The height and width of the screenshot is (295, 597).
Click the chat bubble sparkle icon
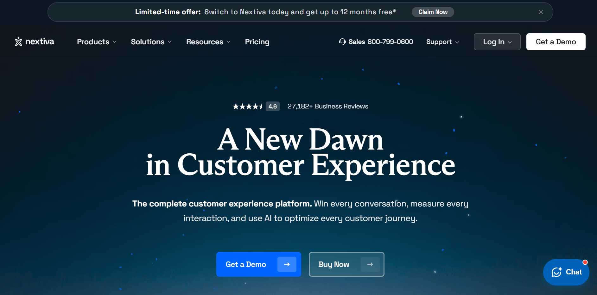coord(556,272)
